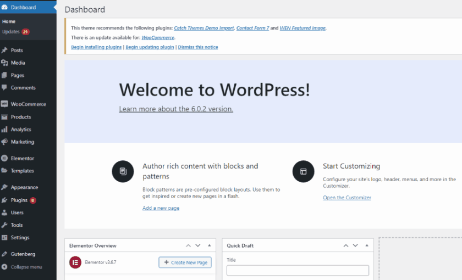This screenshot has width=462, height=280.
Task: Dismiss this notice link
Action: (198, 47)
